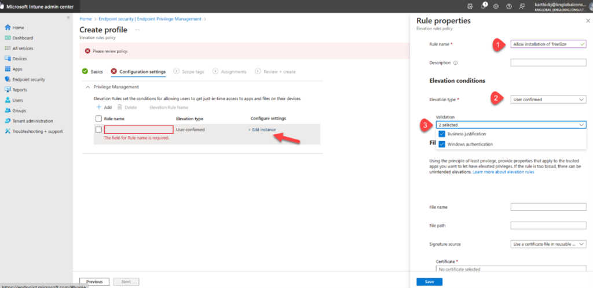This screenshot has height=288, width=593.
Task: Click the Configure settings column header
Action: point(268,119)
